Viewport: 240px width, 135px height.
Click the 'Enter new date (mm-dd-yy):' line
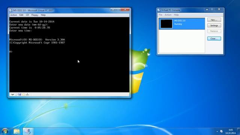coord(29,25)
